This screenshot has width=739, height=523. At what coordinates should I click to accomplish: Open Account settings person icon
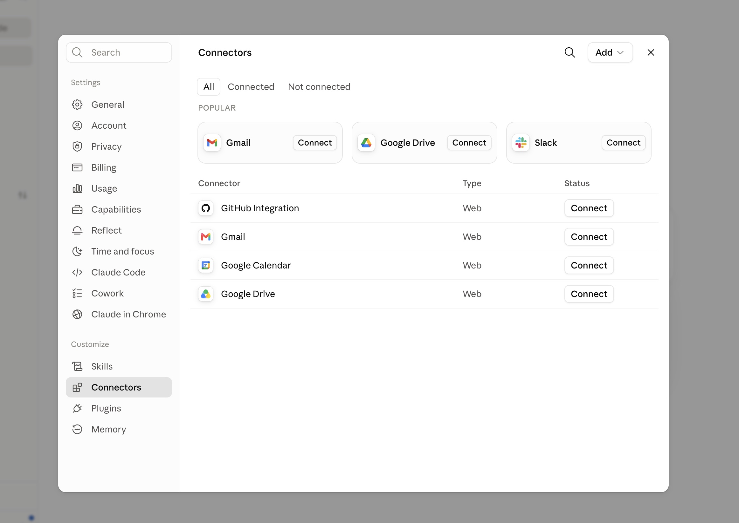[77, 126]
